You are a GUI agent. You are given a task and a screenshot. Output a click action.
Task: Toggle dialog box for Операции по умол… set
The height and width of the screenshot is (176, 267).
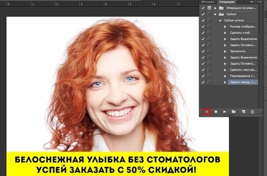pos(209,8)
